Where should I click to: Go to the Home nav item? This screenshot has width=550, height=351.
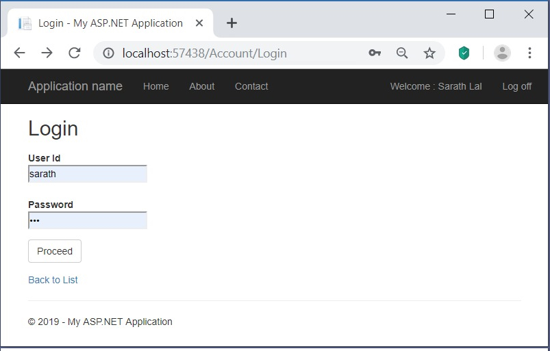pos(155,86)
